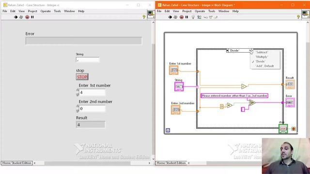Open Edit menu in block diagram window
Image resolution: width=310 pixels, height=174 pixels.
pyautogui.click(x=167, y=11)
